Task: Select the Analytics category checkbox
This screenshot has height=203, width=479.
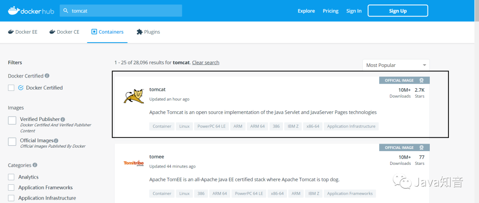Action: point(11,177)
